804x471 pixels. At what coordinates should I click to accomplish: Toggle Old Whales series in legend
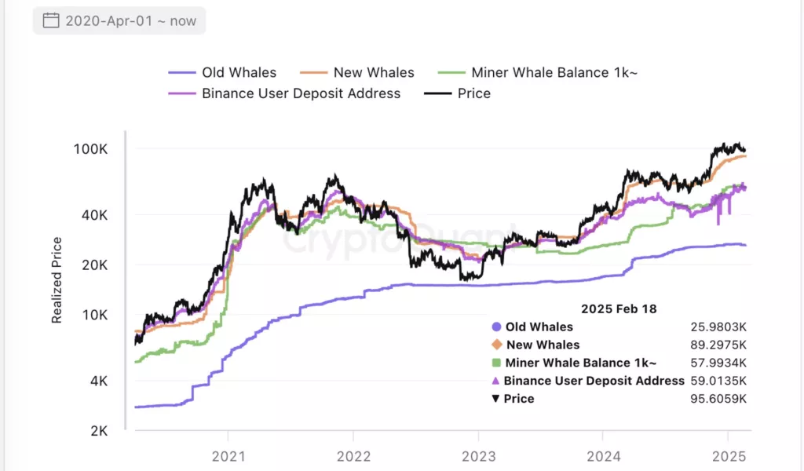[222, 72]
